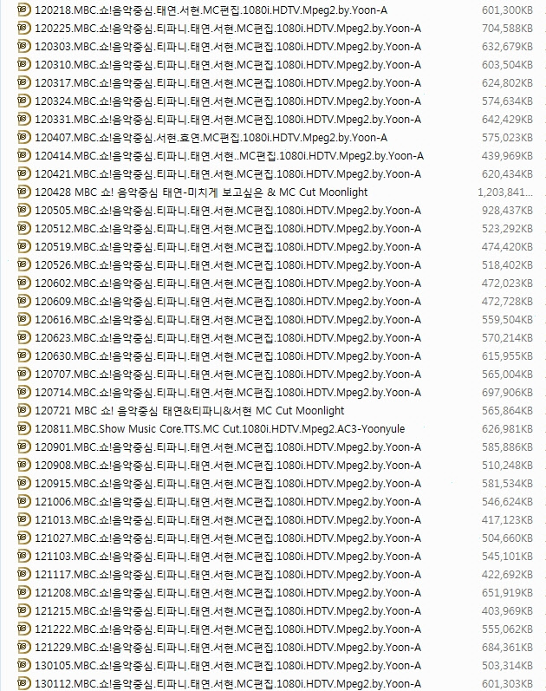The image size is (546, 691).
Task: Click the file icon for 120505 entry
Action: [24, 210]
